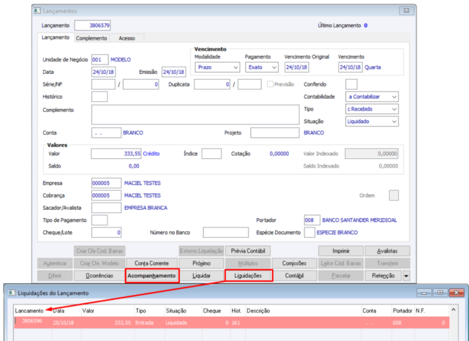469x341 pixels.
Task: Click the Portador column header in grid
Action: 403,311
